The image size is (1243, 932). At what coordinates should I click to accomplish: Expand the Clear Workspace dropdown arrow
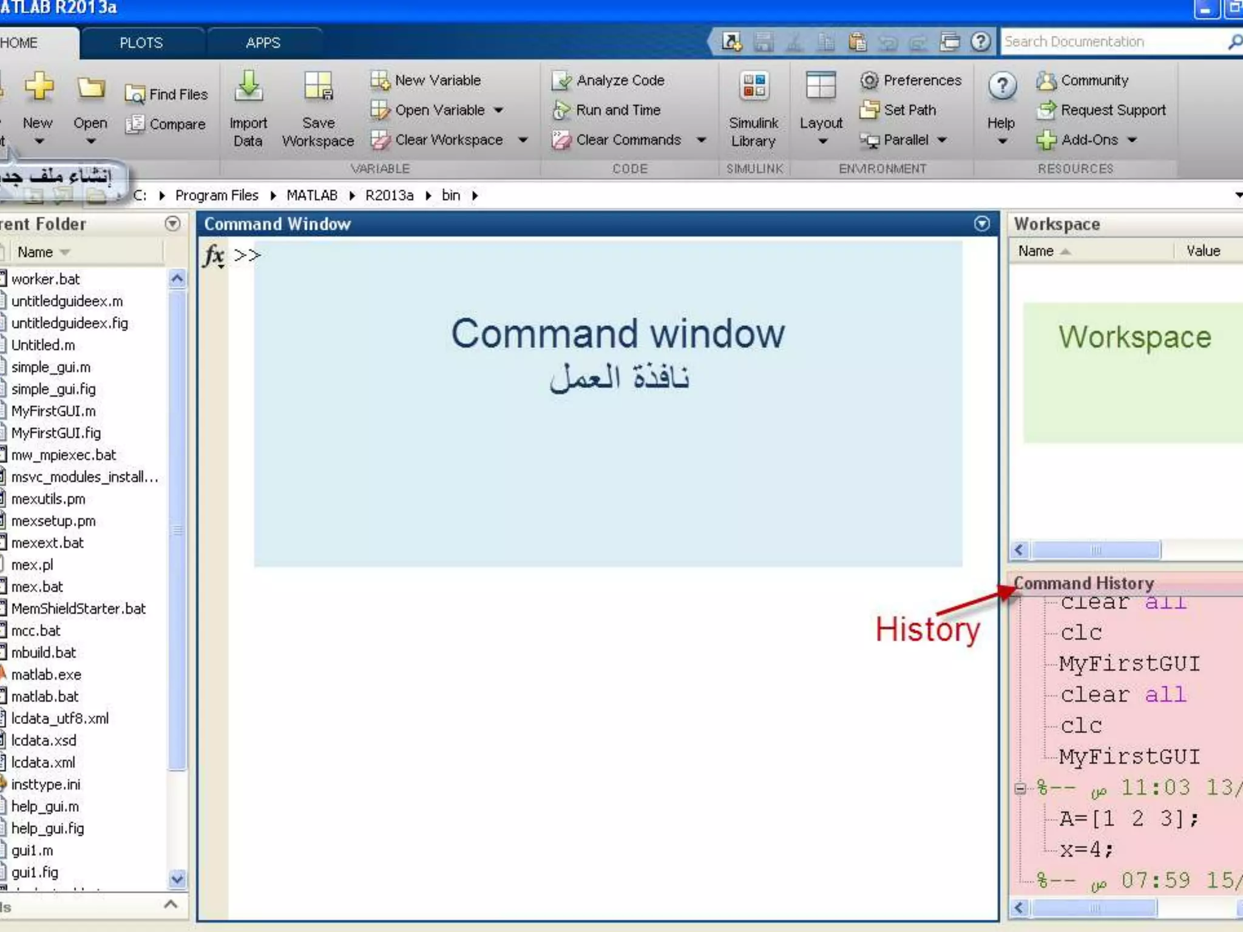tap(523, 140)
